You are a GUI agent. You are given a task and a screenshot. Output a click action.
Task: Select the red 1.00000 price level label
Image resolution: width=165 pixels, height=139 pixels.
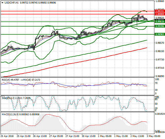coord(160,14)
